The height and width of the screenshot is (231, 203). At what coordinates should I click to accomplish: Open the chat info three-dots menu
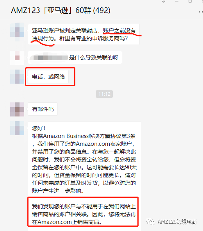point(201,12)
